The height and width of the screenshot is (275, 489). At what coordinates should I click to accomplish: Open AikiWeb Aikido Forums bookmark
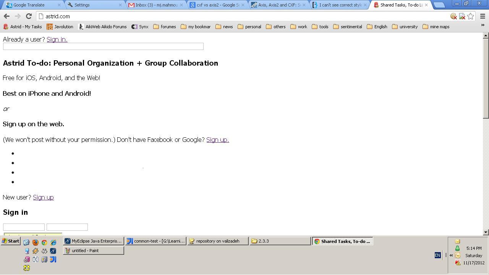102,27
